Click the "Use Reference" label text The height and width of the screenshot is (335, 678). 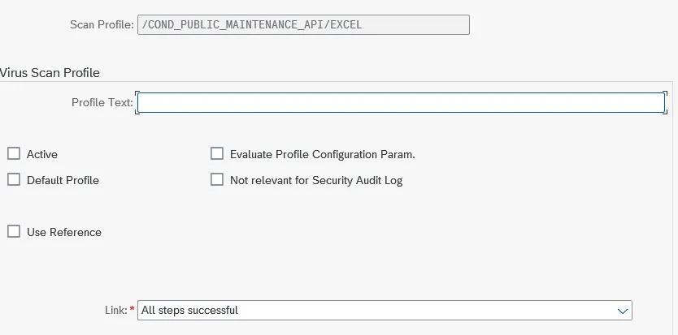point(64,232)
